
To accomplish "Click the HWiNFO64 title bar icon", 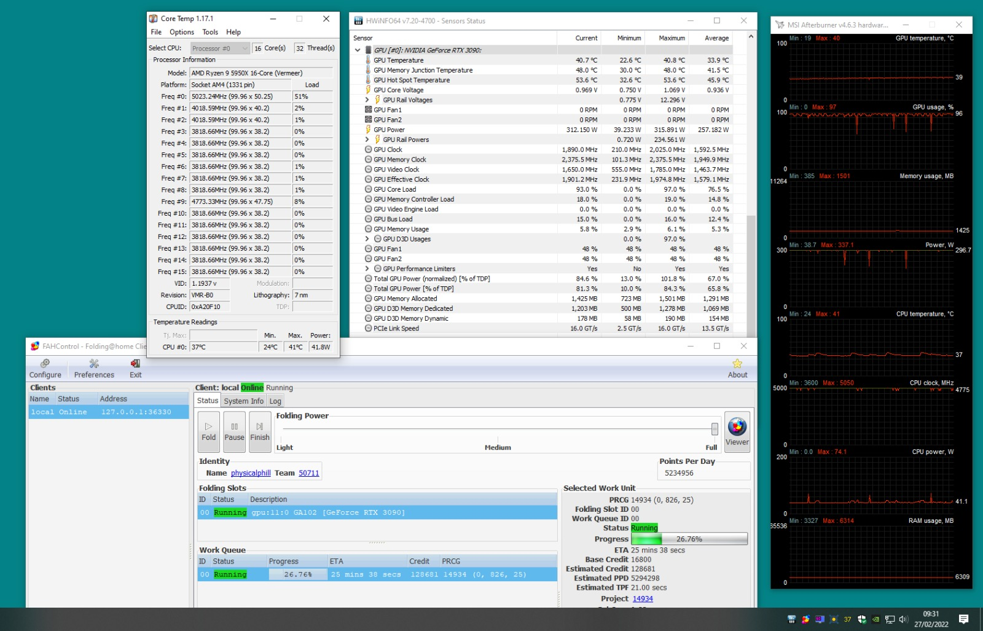I will click(x=358, y=21).
